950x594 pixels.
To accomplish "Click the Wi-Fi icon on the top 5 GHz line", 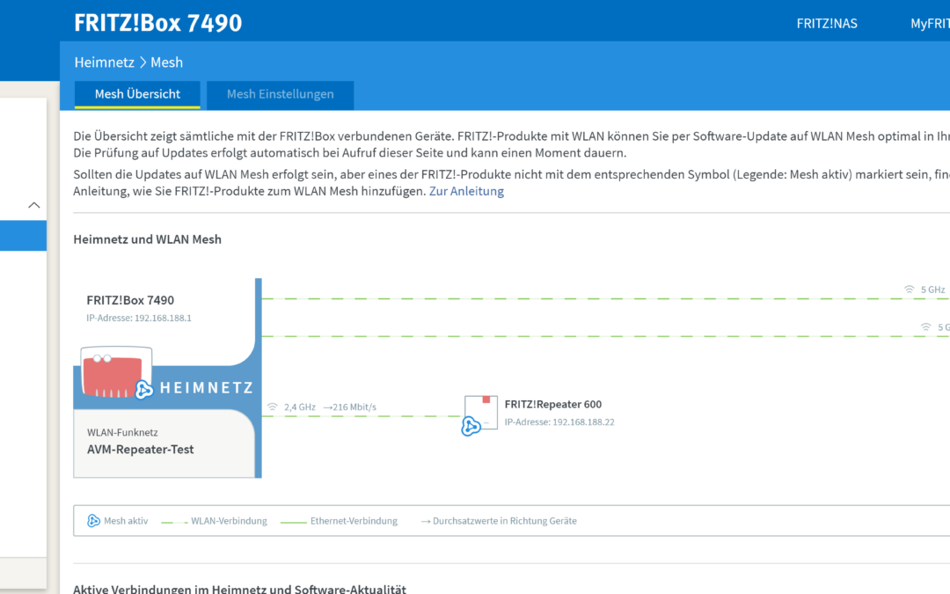I will pyautogui.click(x=910, y=290).
